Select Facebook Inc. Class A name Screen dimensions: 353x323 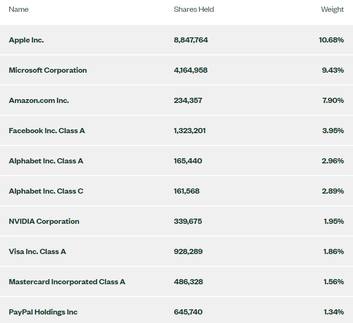coord(47,131)
